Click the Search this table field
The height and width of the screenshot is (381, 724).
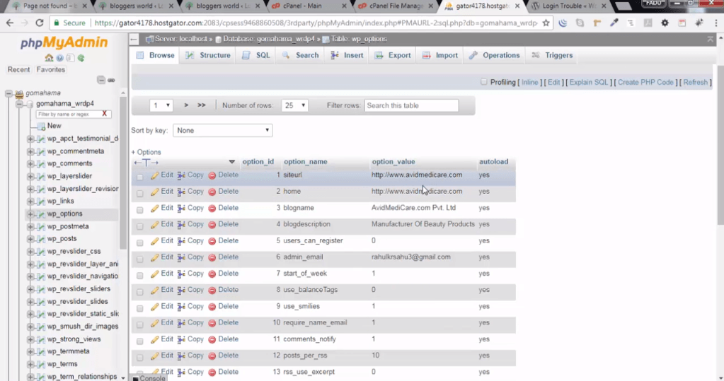pyautogui.click(x=411, y=105)
